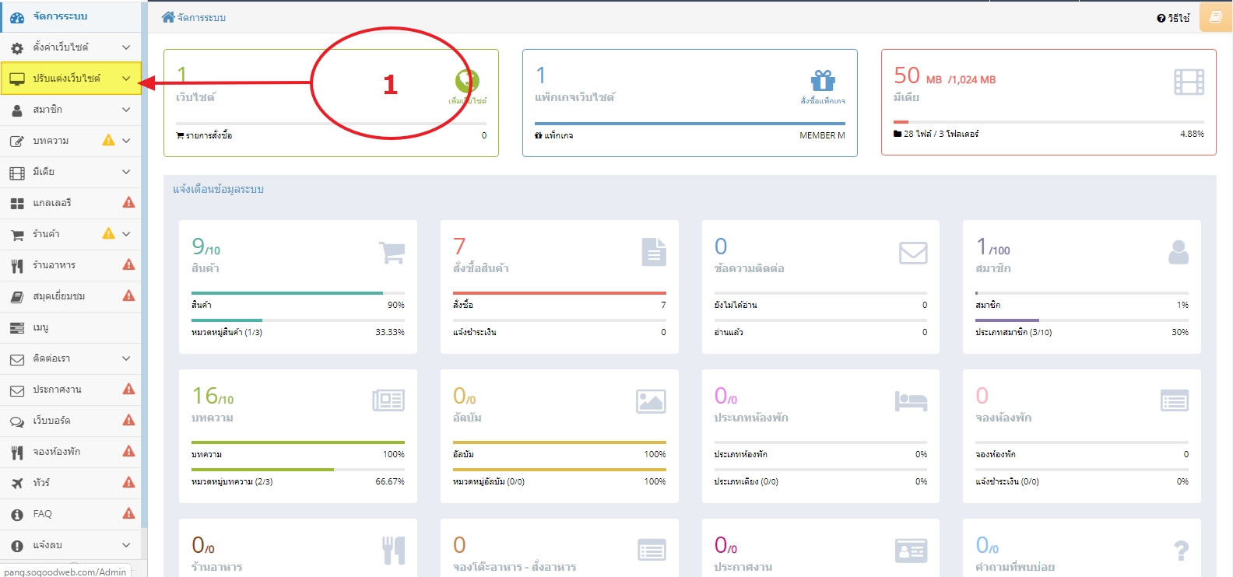Viewport: 1233px width, 577px height.
Task: Expand the ตั้งค่าเว็บไซต์ chevron
Action: tap(126, 47)
